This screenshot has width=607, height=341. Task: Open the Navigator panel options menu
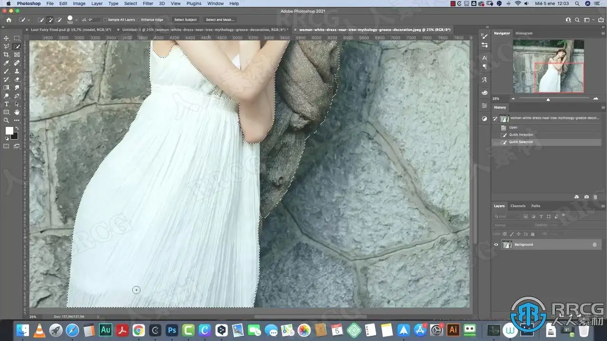coord(603,33)
